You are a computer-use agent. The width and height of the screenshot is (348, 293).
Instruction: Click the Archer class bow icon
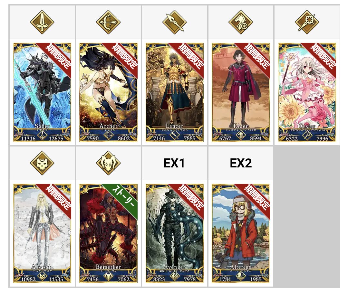[x=108, y=22]
